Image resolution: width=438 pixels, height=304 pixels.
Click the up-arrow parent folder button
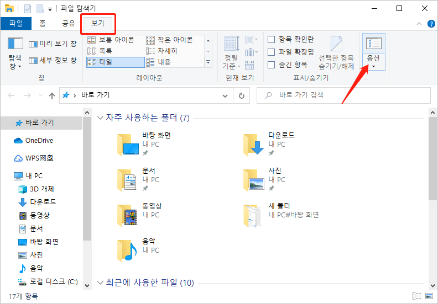pos(52,95)
